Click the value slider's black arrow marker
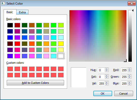137x100 pixels. pyautogui.click(x=133, y=11)
